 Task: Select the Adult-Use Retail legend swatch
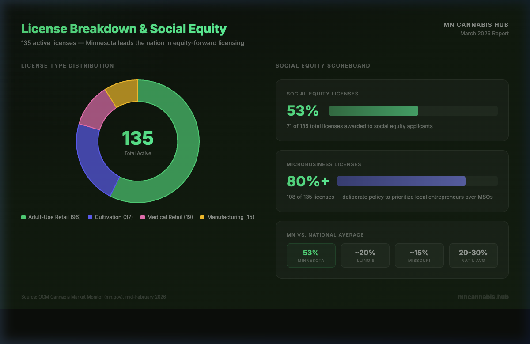(23, 217)
